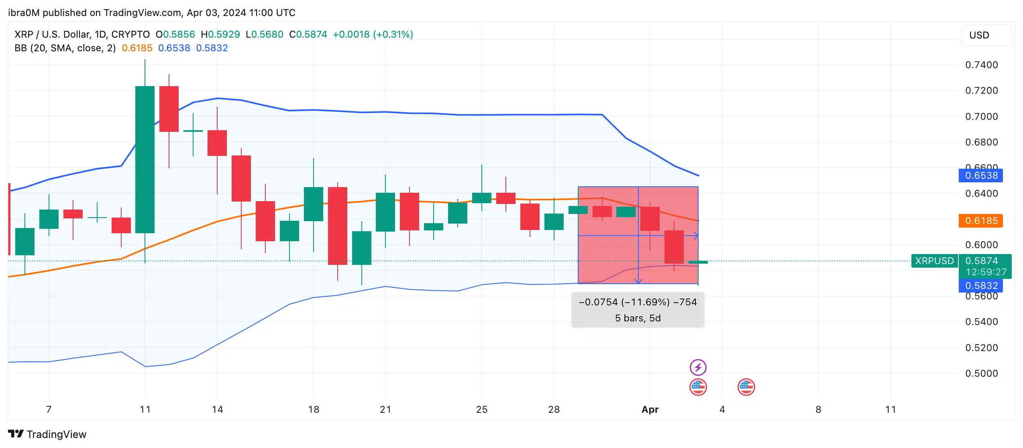Click the current price 0.5874 countdown label

(985, 266)
